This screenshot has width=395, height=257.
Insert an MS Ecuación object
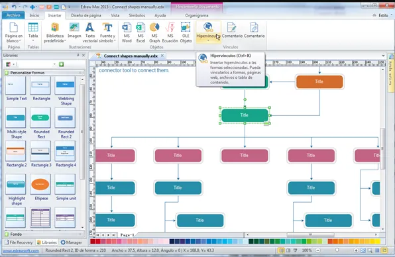170,32
